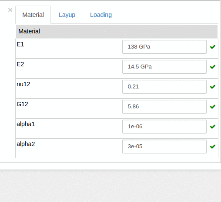Screen dimensions: 221x202
Task: Click the alpha2 property label
Action: click(26, 144)
